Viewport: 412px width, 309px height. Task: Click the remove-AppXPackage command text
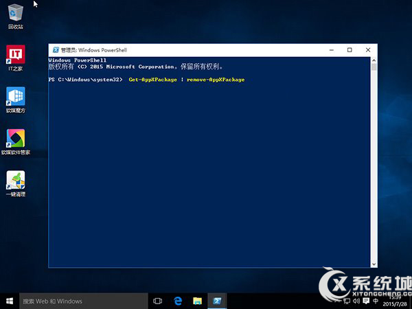[x=216, y=80]
